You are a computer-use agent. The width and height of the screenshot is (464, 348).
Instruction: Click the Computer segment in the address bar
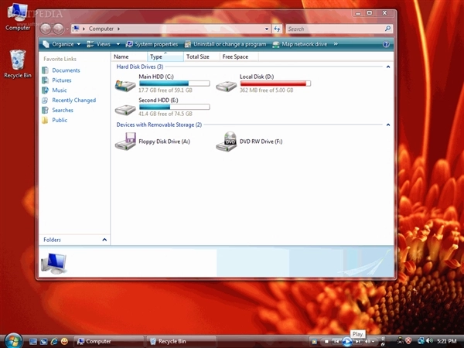pos(101,29)
